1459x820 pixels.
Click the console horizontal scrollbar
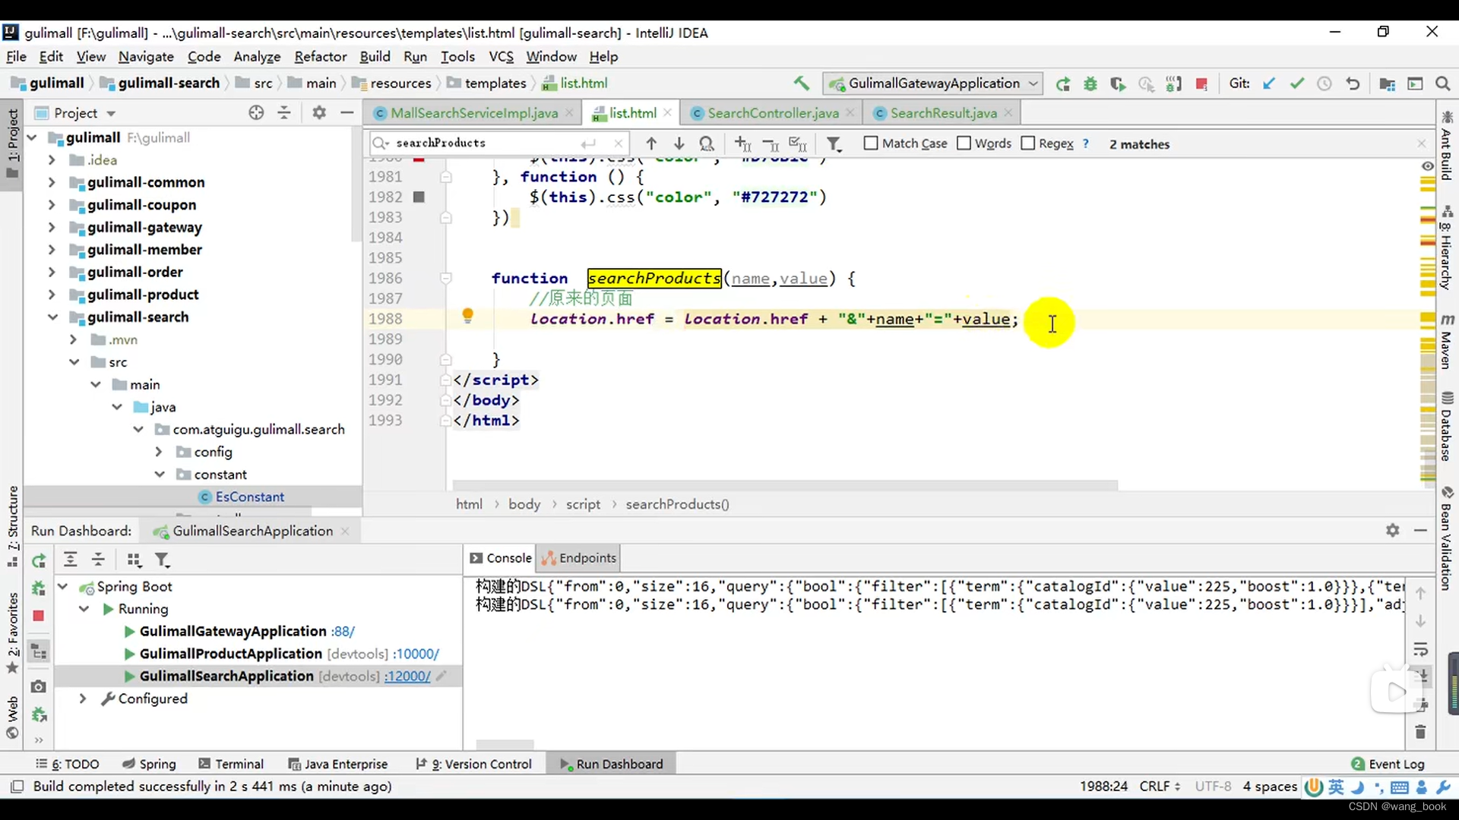[505, 745]
